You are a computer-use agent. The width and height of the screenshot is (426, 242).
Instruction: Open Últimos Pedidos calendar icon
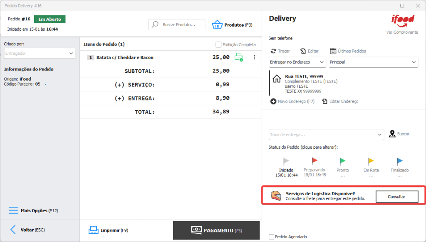click(x=333, y=51)
